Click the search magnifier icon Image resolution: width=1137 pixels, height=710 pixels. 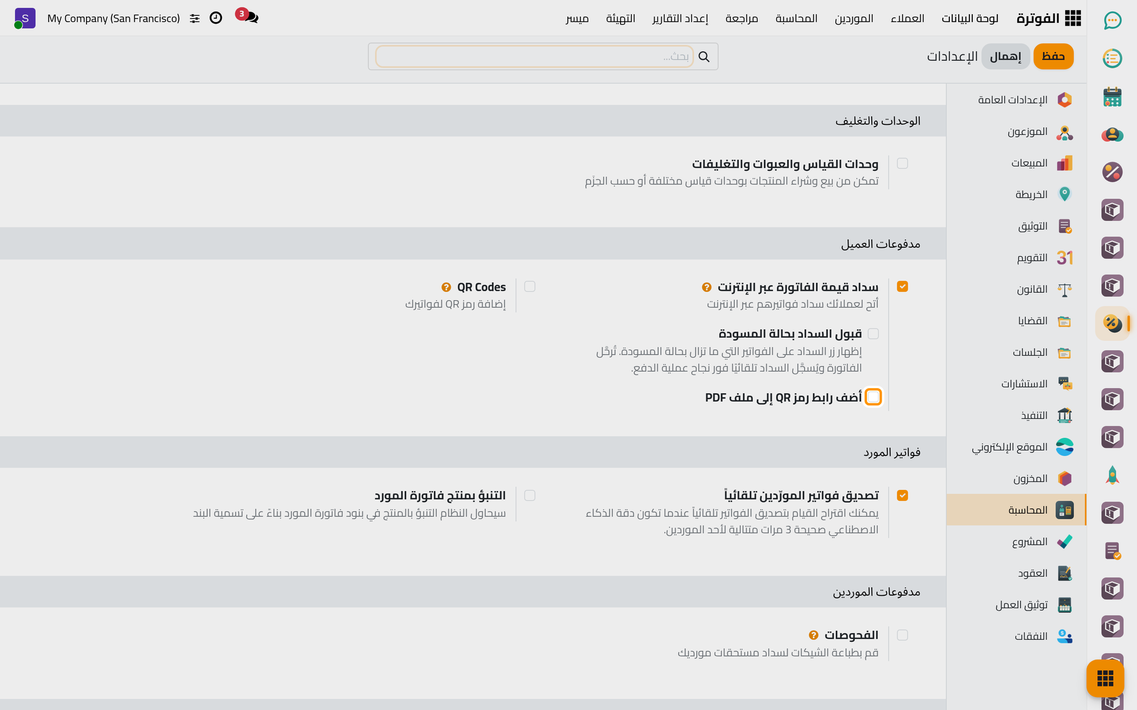point(704,57)
